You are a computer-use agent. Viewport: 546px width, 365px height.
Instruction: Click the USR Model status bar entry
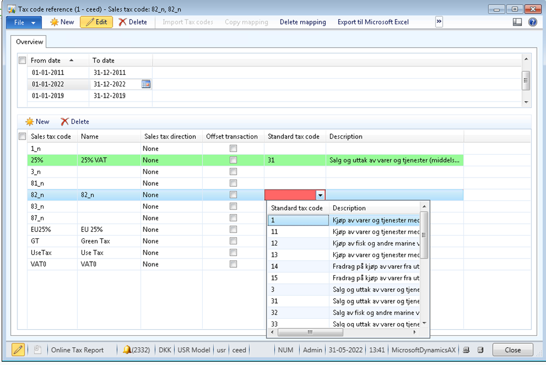pos(194,350)
